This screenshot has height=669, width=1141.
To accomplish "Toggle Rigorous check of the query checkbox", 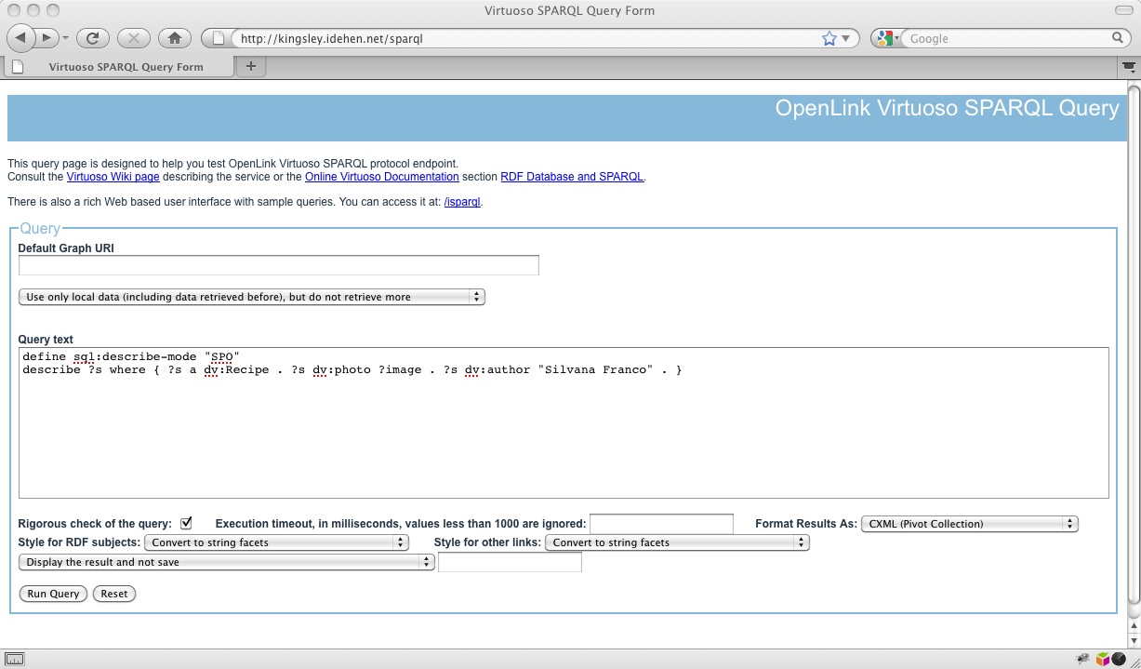I will click(186, 523).
